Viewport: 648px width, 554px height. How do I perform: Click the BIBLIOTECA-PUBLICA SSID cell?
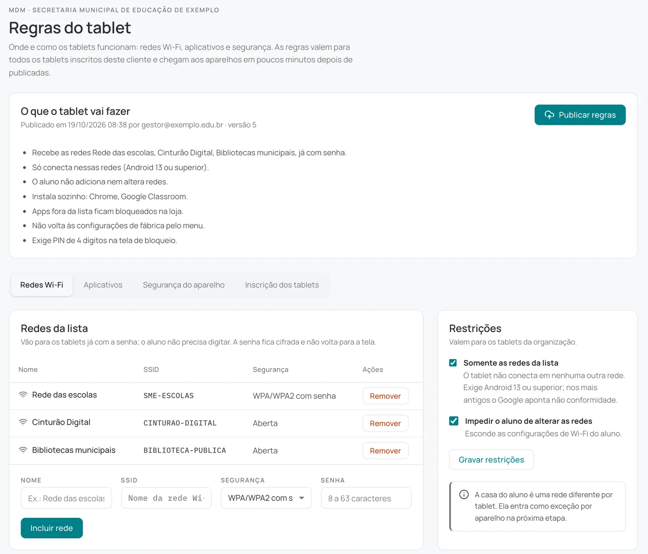click(x=185, y=450)
